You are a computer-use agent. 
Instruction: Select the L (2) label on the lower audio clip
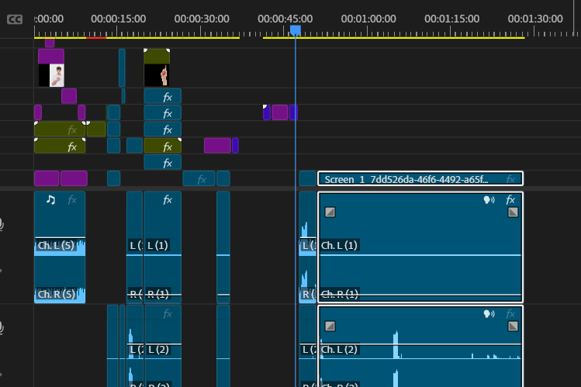point(158,350)
